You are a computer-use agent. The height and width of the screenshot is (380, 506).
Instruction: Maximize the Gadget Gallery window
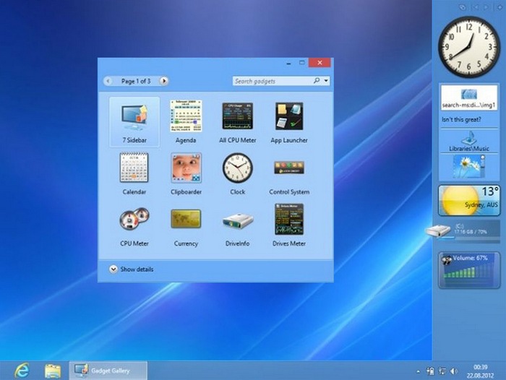(x=301, y=63)
